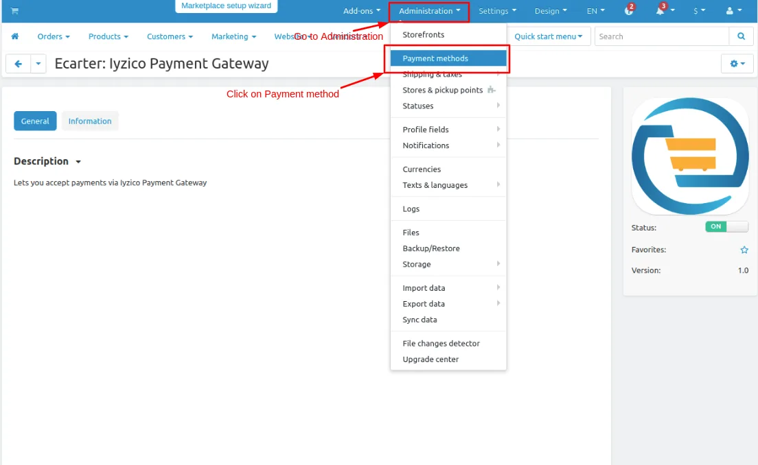Expand the Import data submenu

[x=448, y=288]
